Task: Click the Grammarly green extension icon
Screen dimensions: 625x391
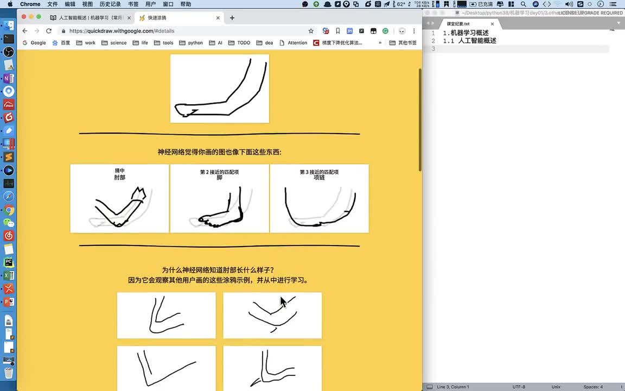Action: 385,31
